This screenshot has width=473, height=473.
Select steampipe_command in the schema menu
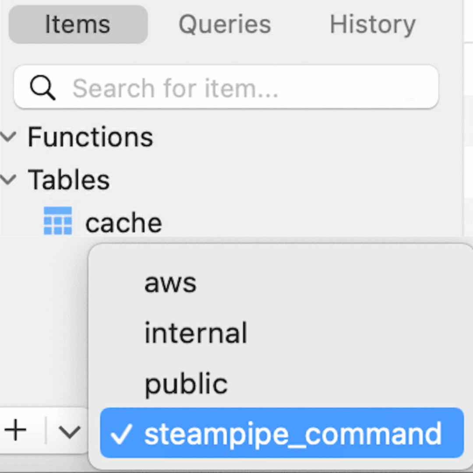click(282, 433)
